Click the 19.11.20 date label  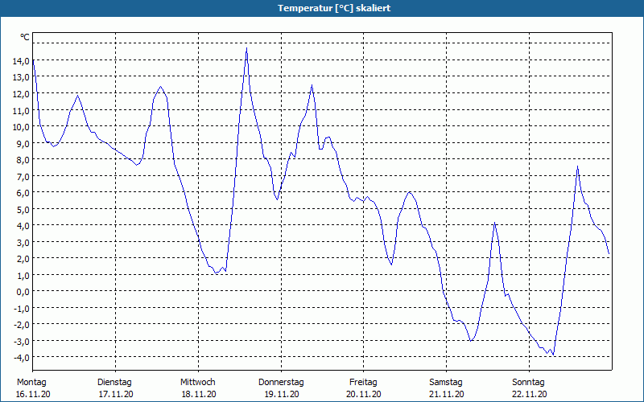point(282,395)
